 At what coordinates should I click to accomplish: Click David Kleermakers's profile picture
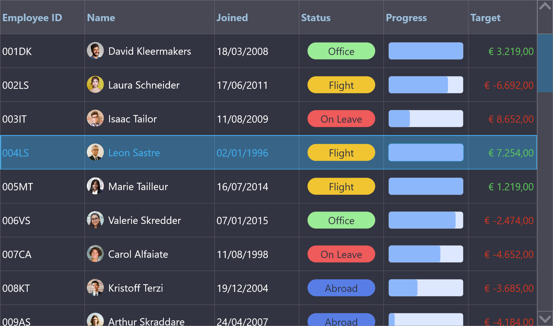tap(95, 51)
